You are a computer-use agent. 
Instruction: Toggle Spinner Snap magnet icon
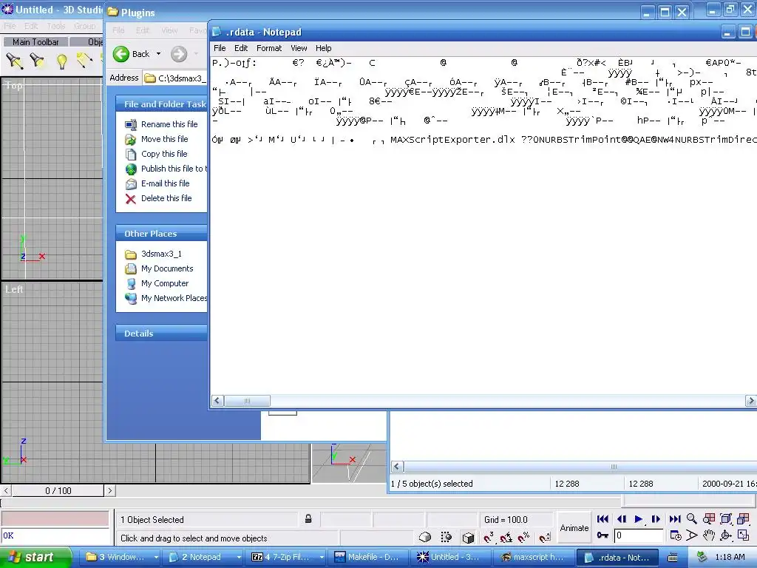545,537
